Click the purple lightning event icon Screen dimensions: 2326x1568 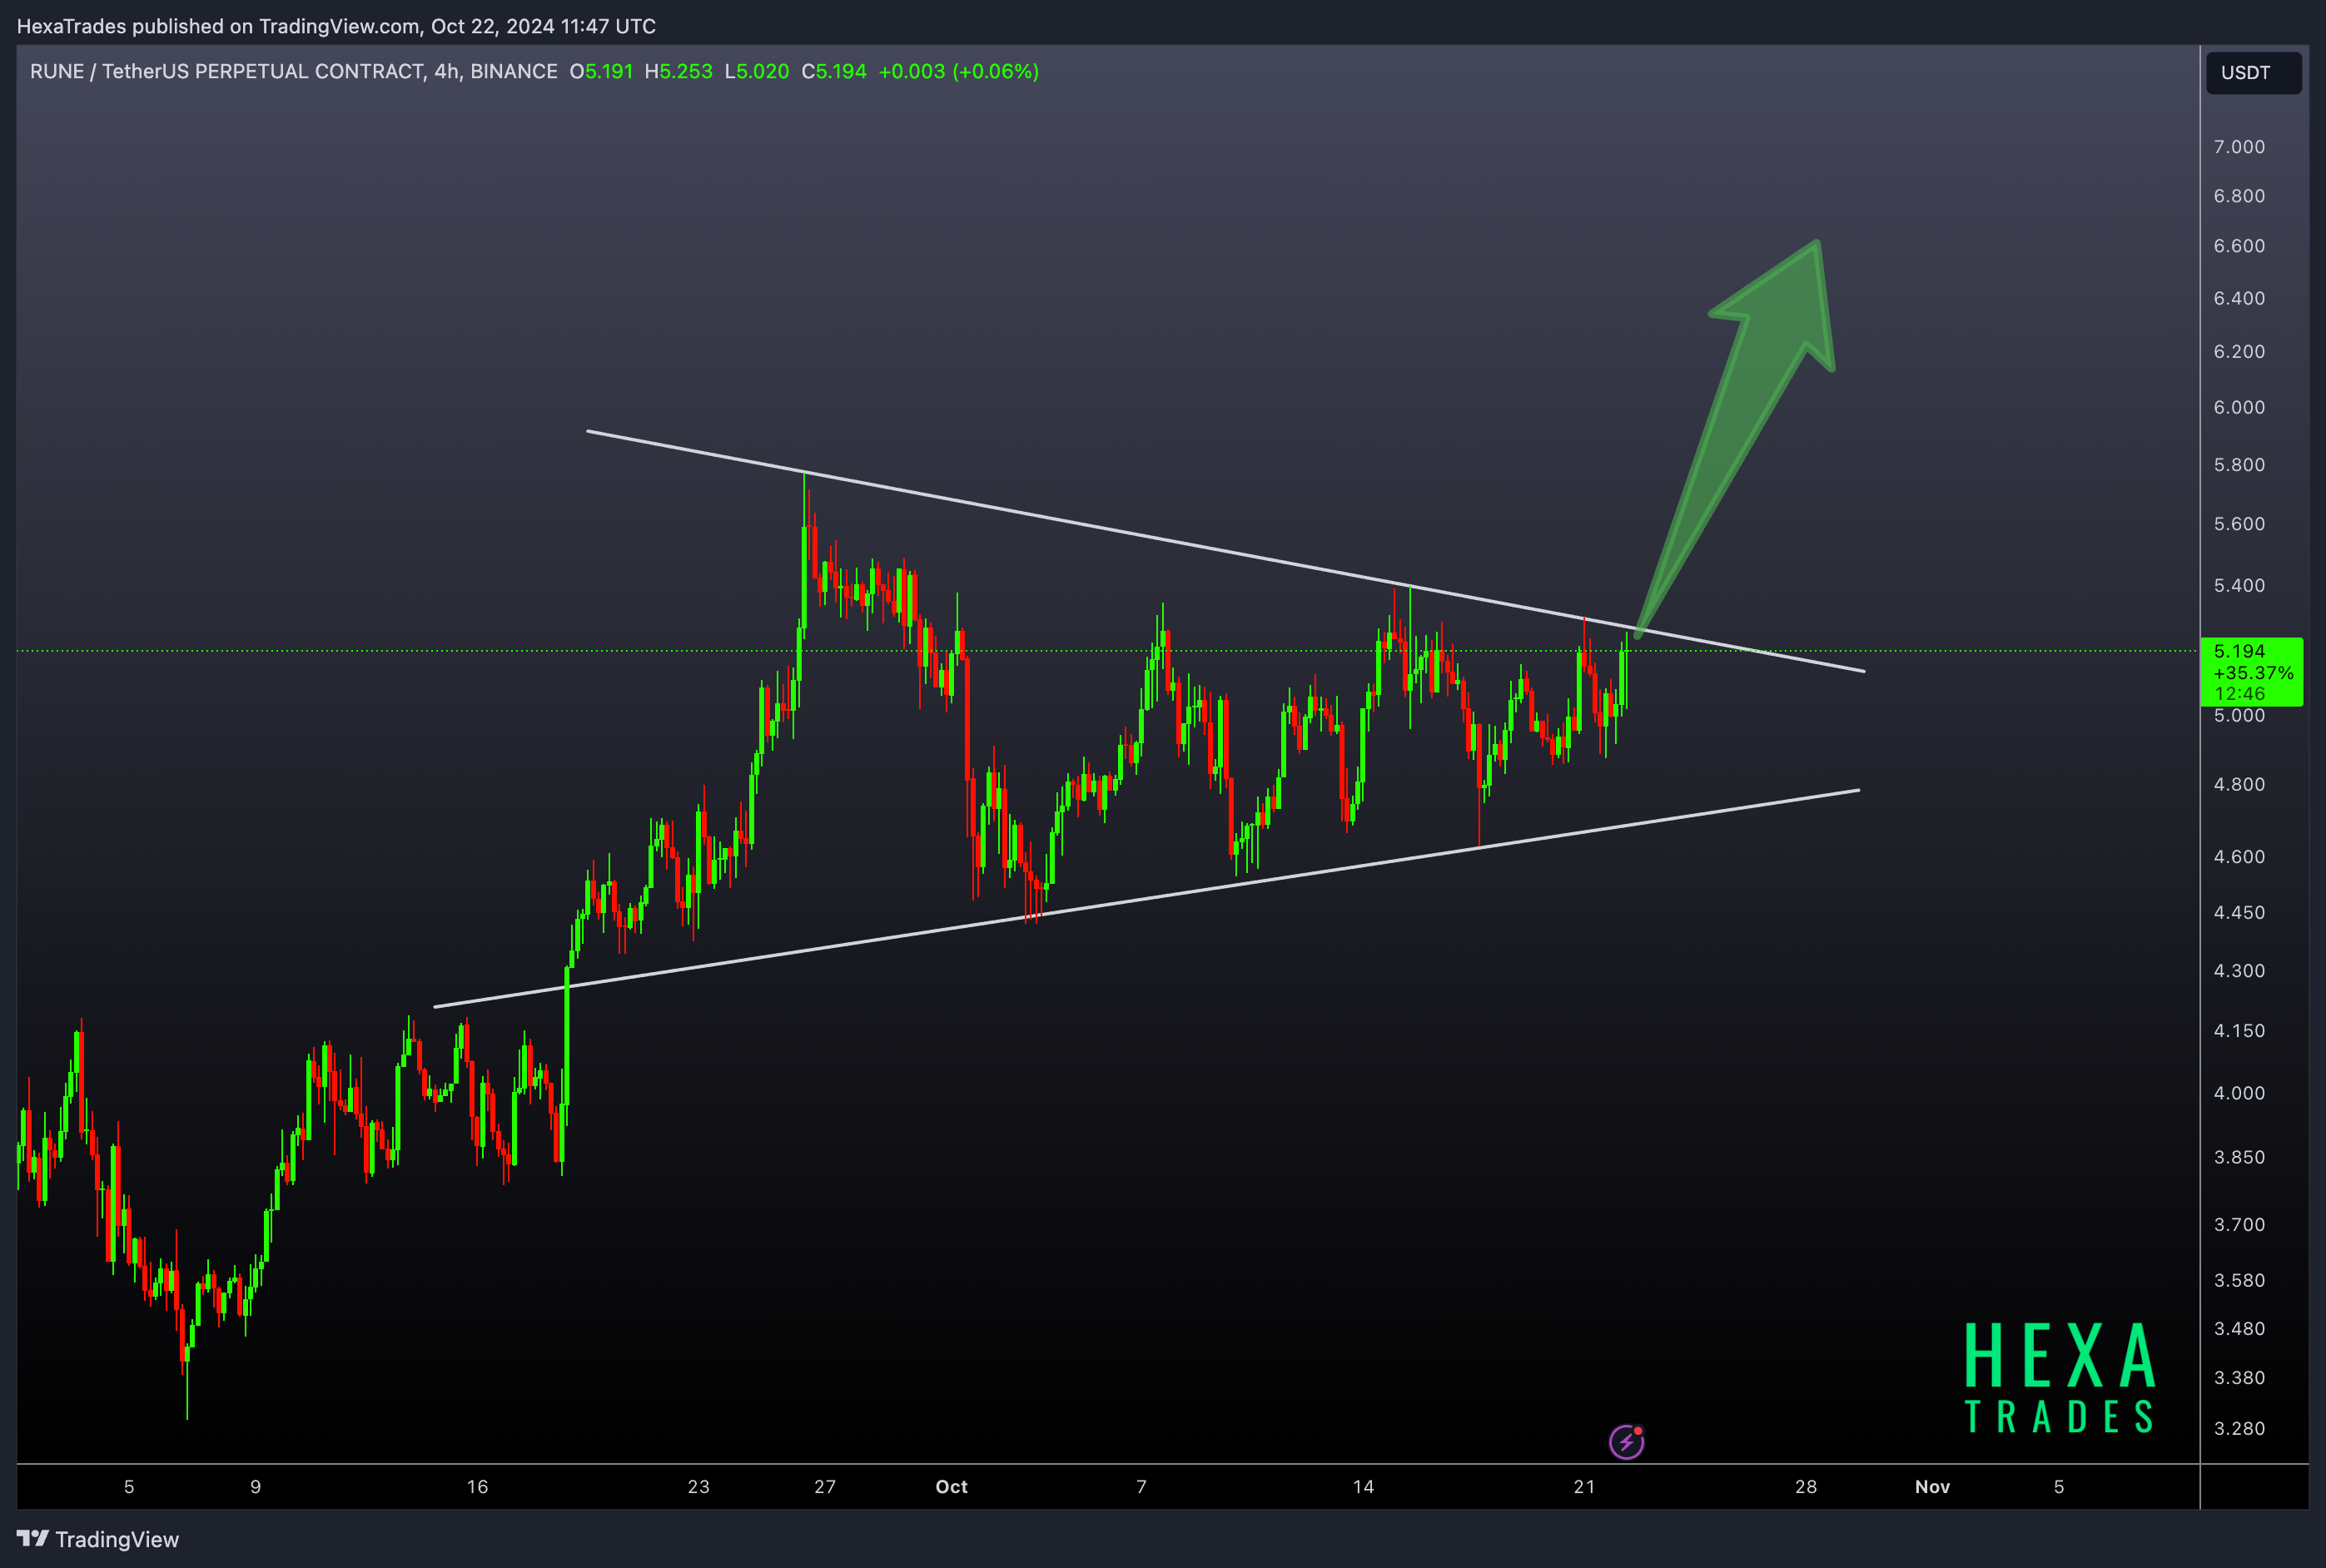tap(1626, 1441)
